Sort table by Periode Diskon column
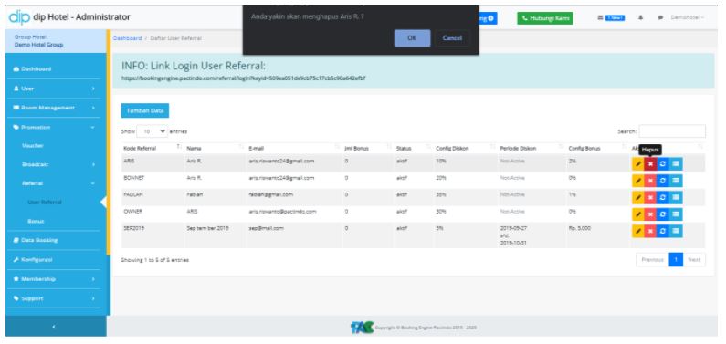 [x=531, y=148]
